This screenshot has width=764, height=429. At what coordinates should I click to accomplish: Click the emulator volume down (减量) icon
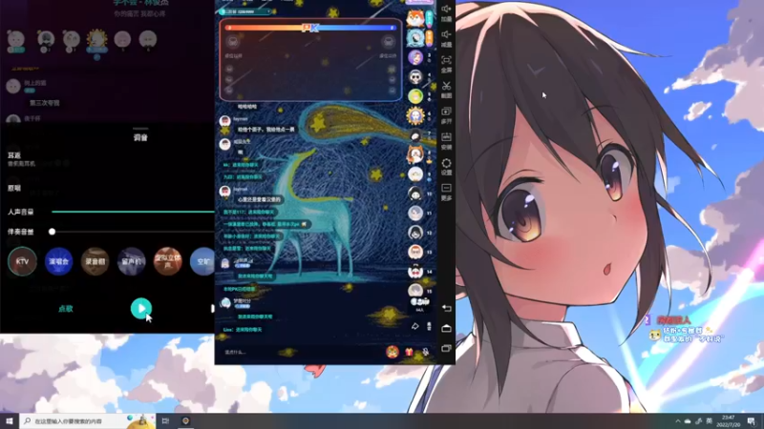446,34
